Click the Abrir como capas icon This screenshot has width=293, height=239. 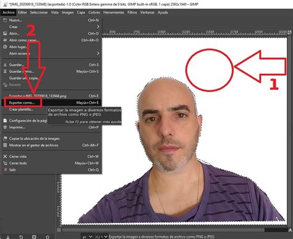(x=5, y=40)
